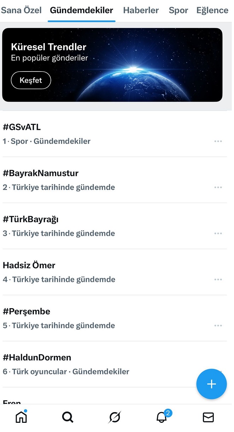Switch to the Spor tab
Viewport: 234px width, 432px height.
point(178,10)
